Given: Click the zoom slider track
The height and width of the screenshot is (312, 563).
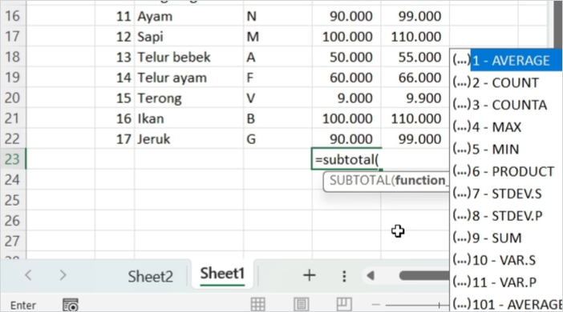Looking at the screenshot, I should (416, 305).
